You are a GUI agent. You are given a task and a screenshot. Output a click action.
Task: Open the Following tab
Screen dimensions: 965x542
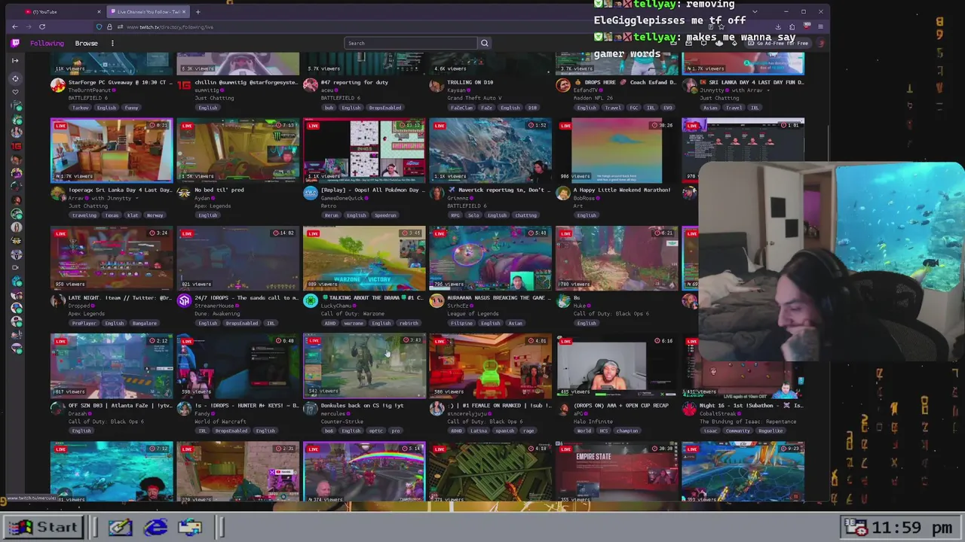coord(47,43)
